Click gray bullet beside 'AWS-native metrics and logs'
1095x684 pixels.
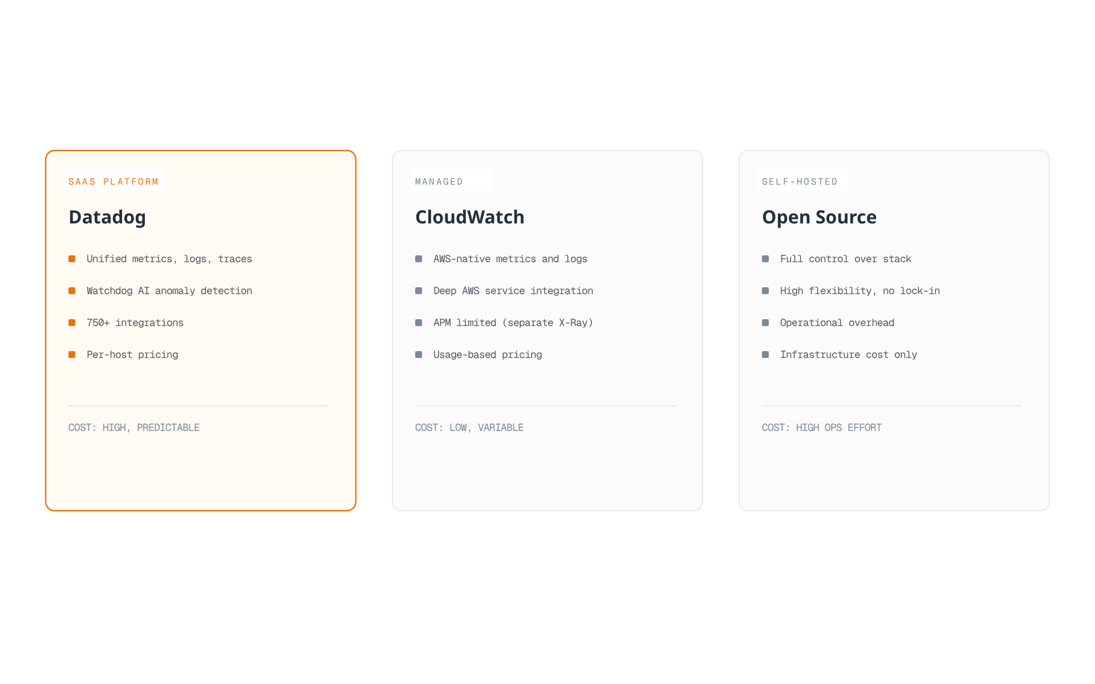[419, 259]
